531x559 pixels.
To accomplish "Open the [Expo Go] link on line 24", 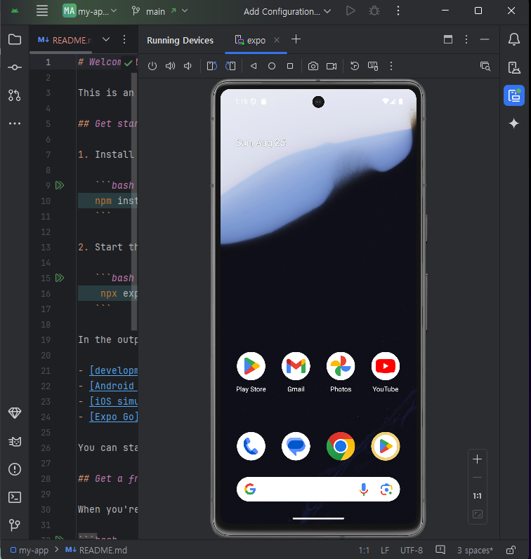I will click(114, 417).
